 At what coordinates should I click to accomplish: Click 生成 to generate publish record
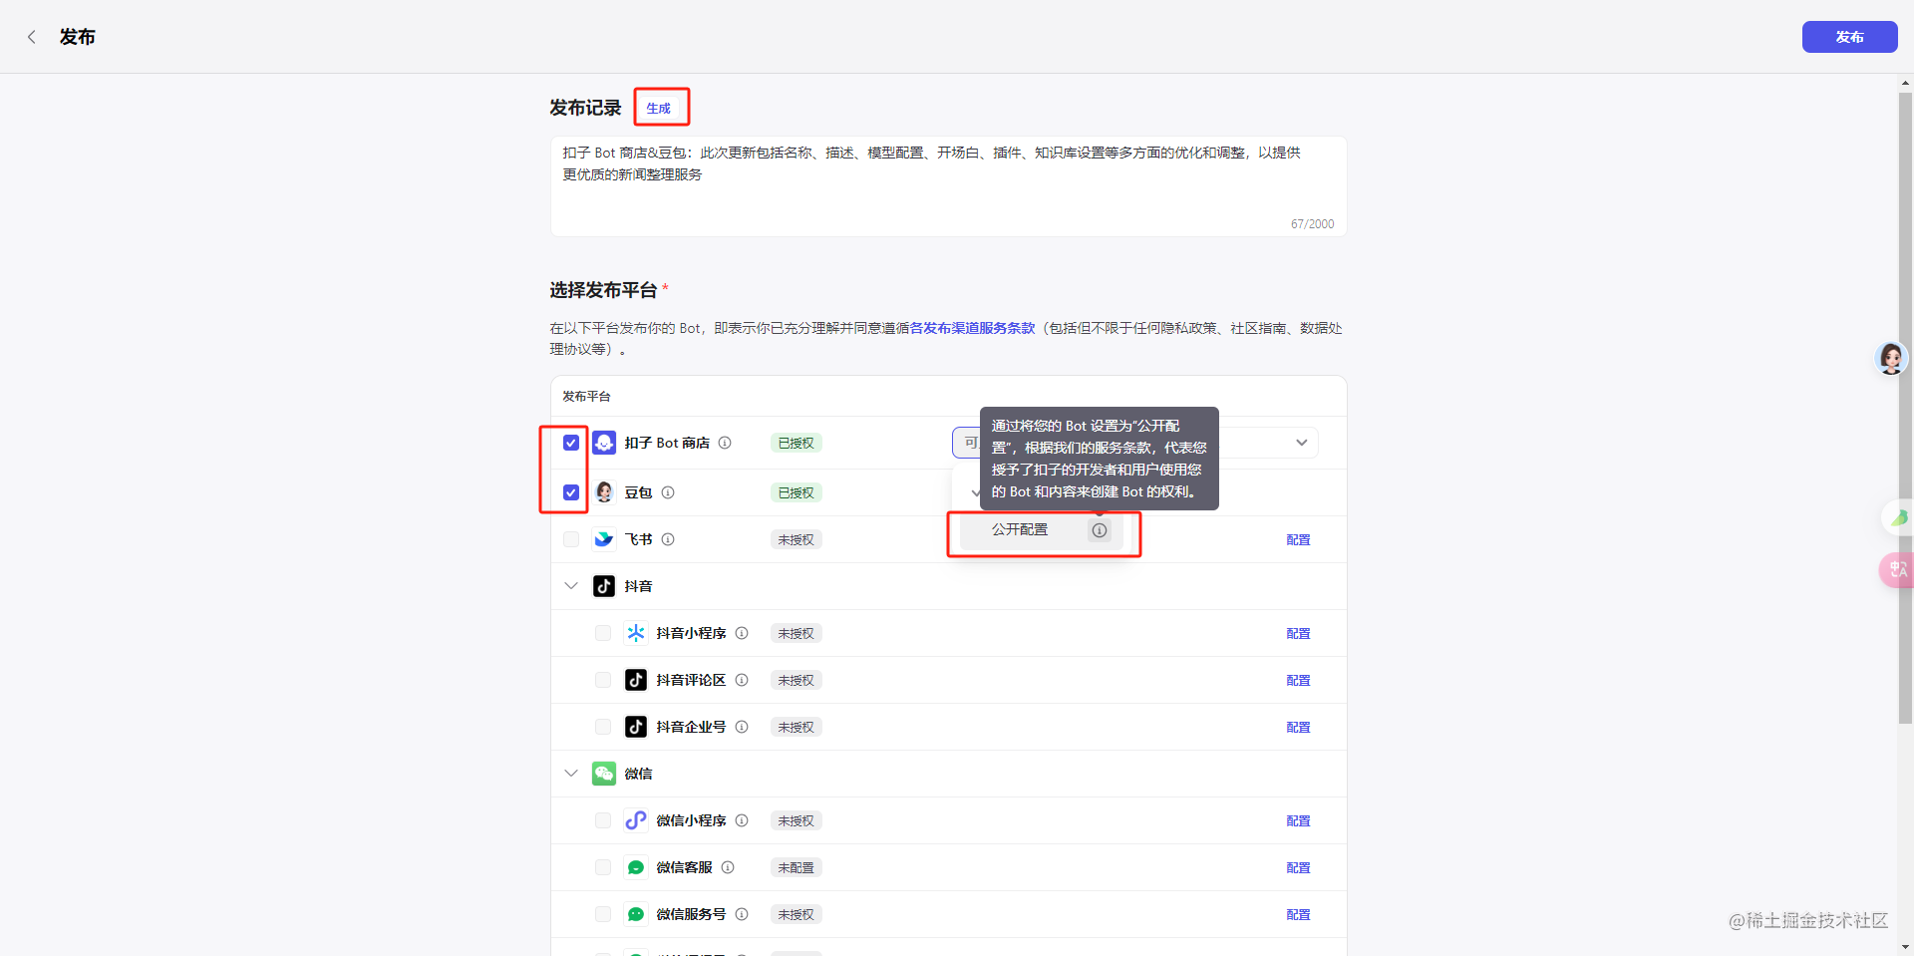(659, 108)
